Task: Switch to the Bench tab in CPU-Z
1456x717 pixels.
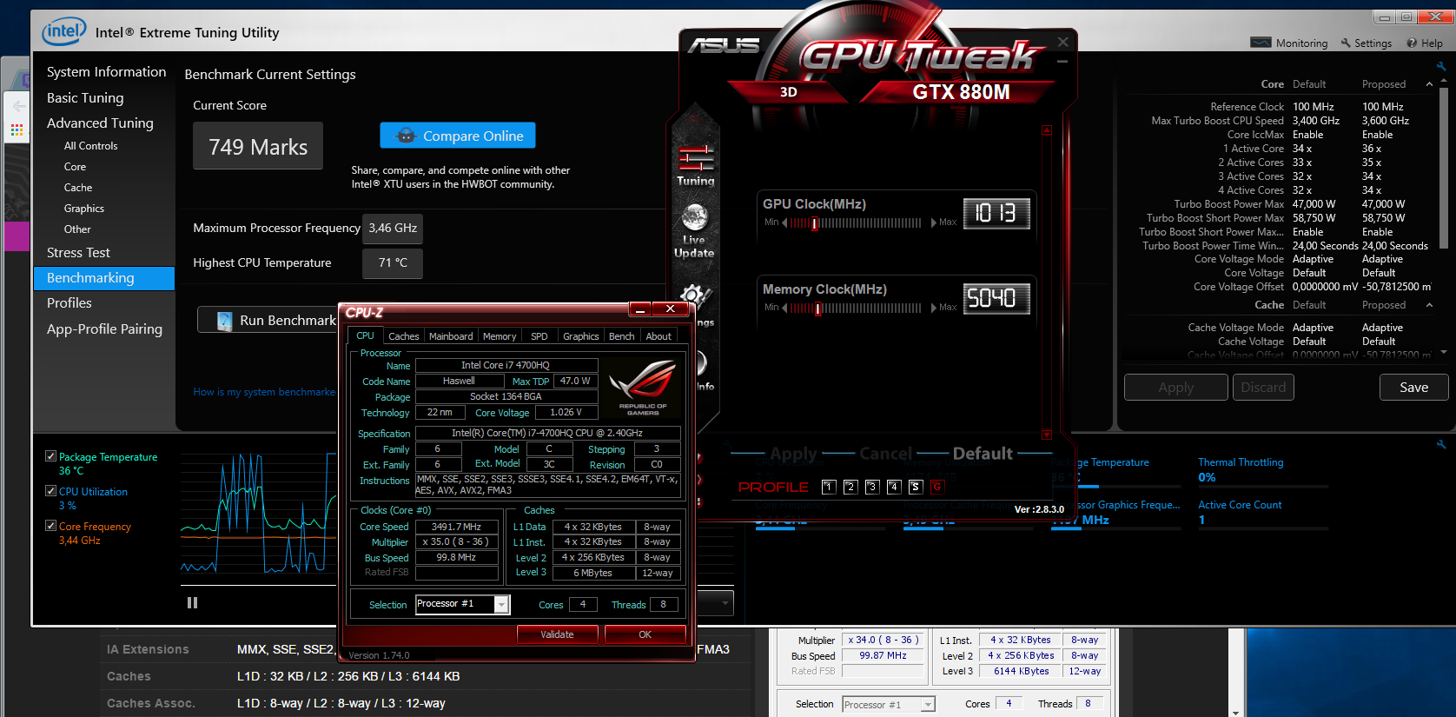Action: 621,336
